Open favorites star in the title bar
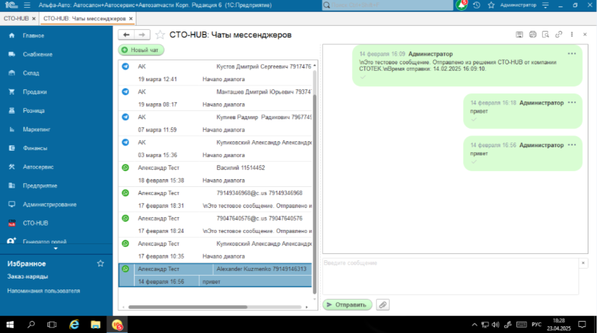The height and width of the screenshot is (333, 597). pyautogui.click(x=491, y=5)
